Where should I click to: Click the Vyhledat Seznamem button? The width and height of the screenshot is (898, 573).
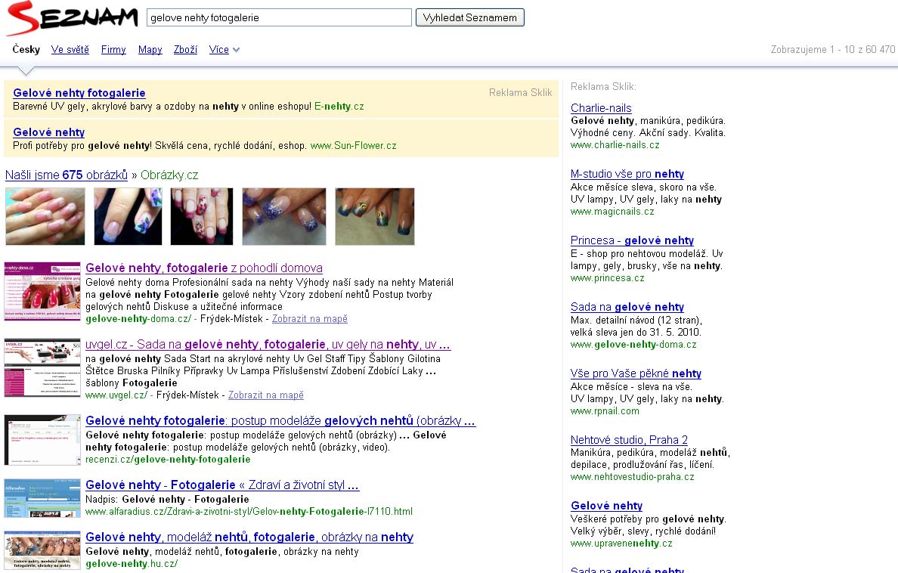[x=469, y=17]
